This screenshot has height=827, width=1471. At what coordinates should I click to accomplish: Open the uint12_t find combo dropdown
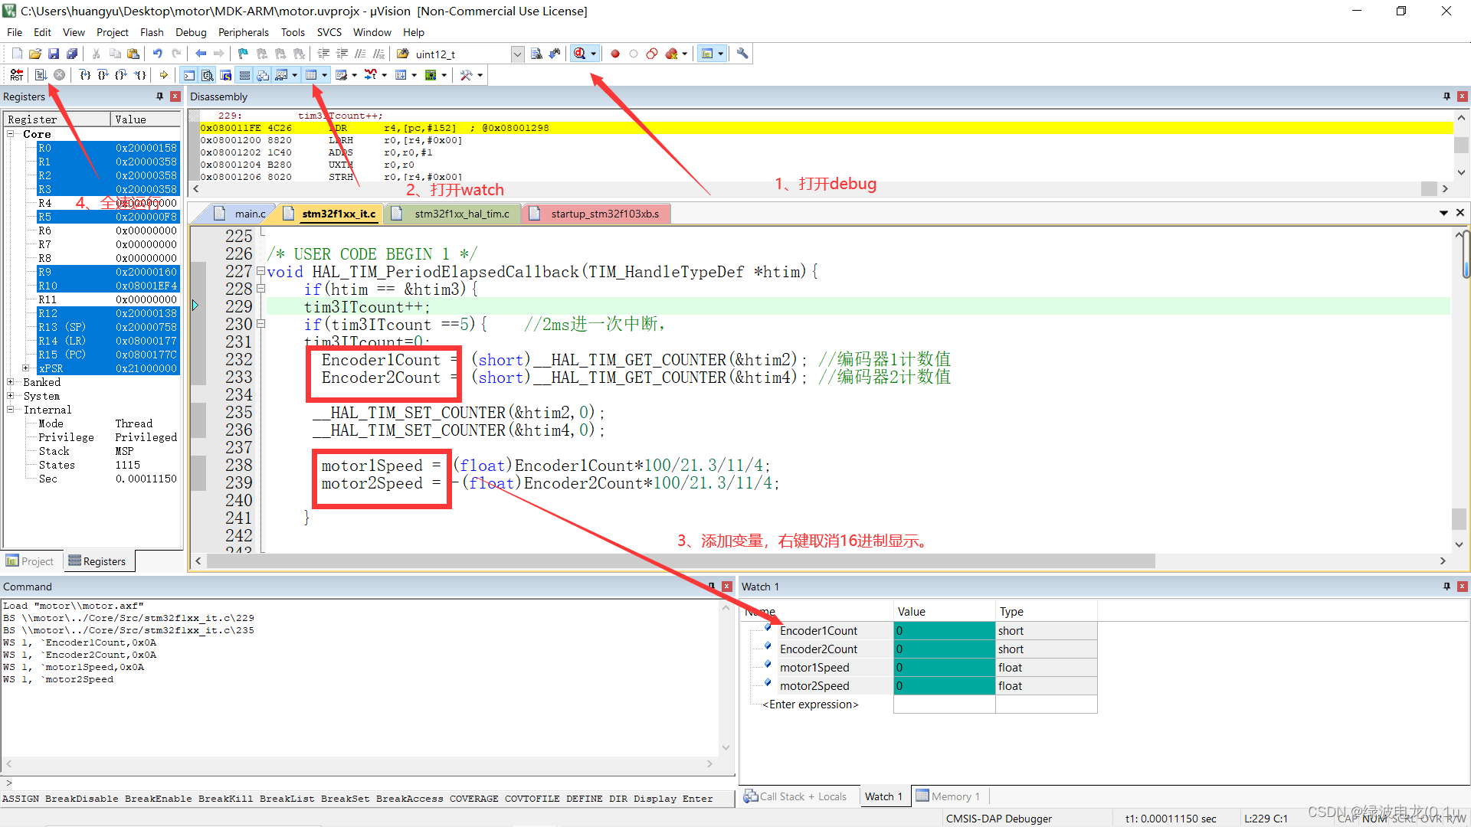pos(517,54)
